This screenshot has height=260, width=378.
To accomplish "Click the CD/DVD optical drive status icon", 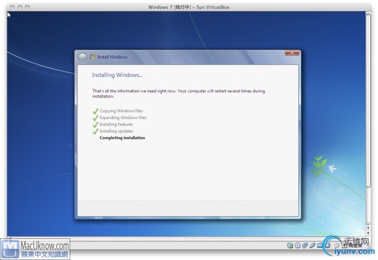I will [298, 245].
